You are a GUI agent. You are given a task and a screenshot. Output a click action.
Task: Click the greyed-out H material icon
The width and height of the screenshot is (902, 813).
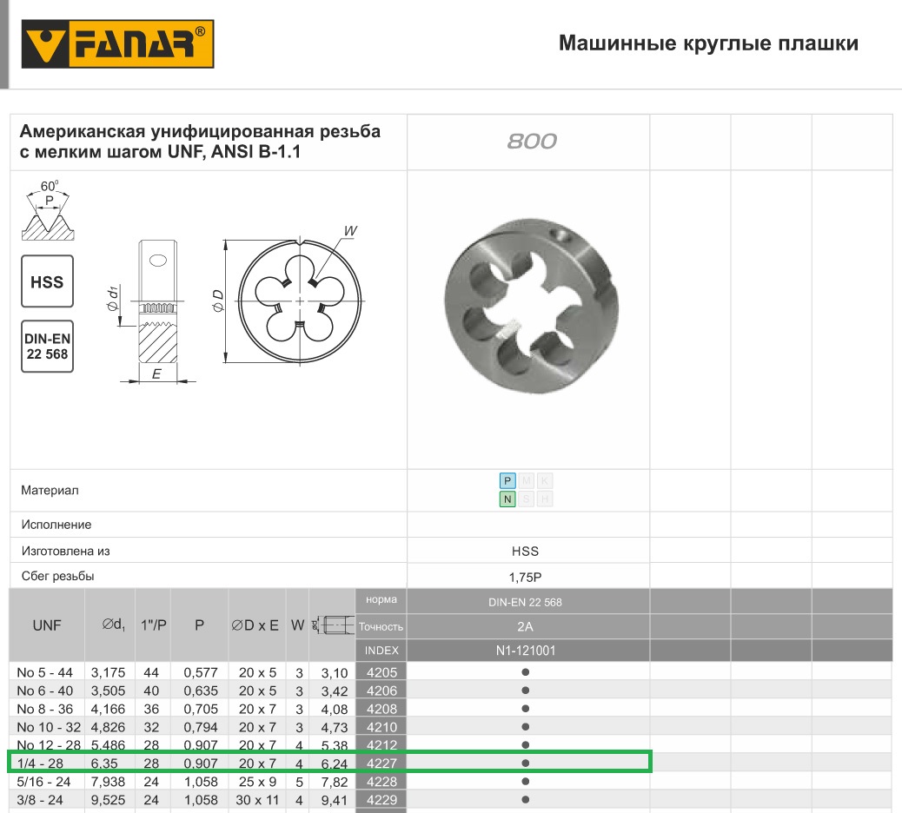(545, 499)
